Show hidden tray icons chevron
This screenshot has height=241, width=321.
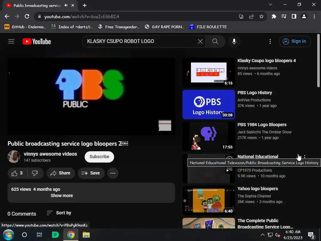tap(262, 235)
